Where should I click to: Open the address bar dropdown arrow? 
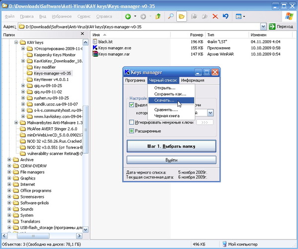pyautogui.click(x=263, y=27)
